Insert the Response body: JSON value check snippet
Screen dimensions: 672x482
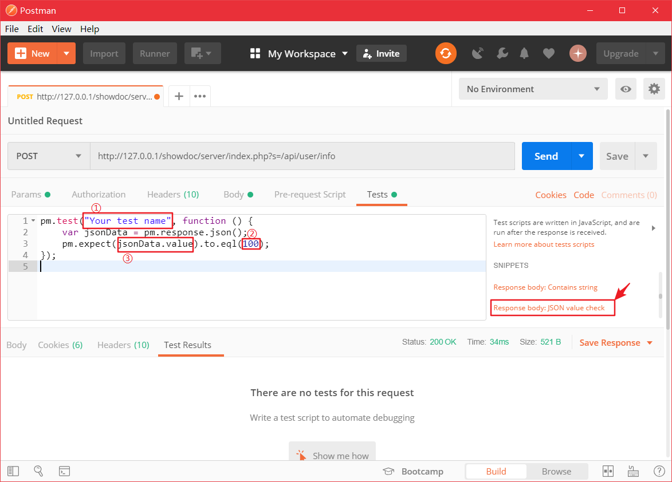click(x=552, y=307)
